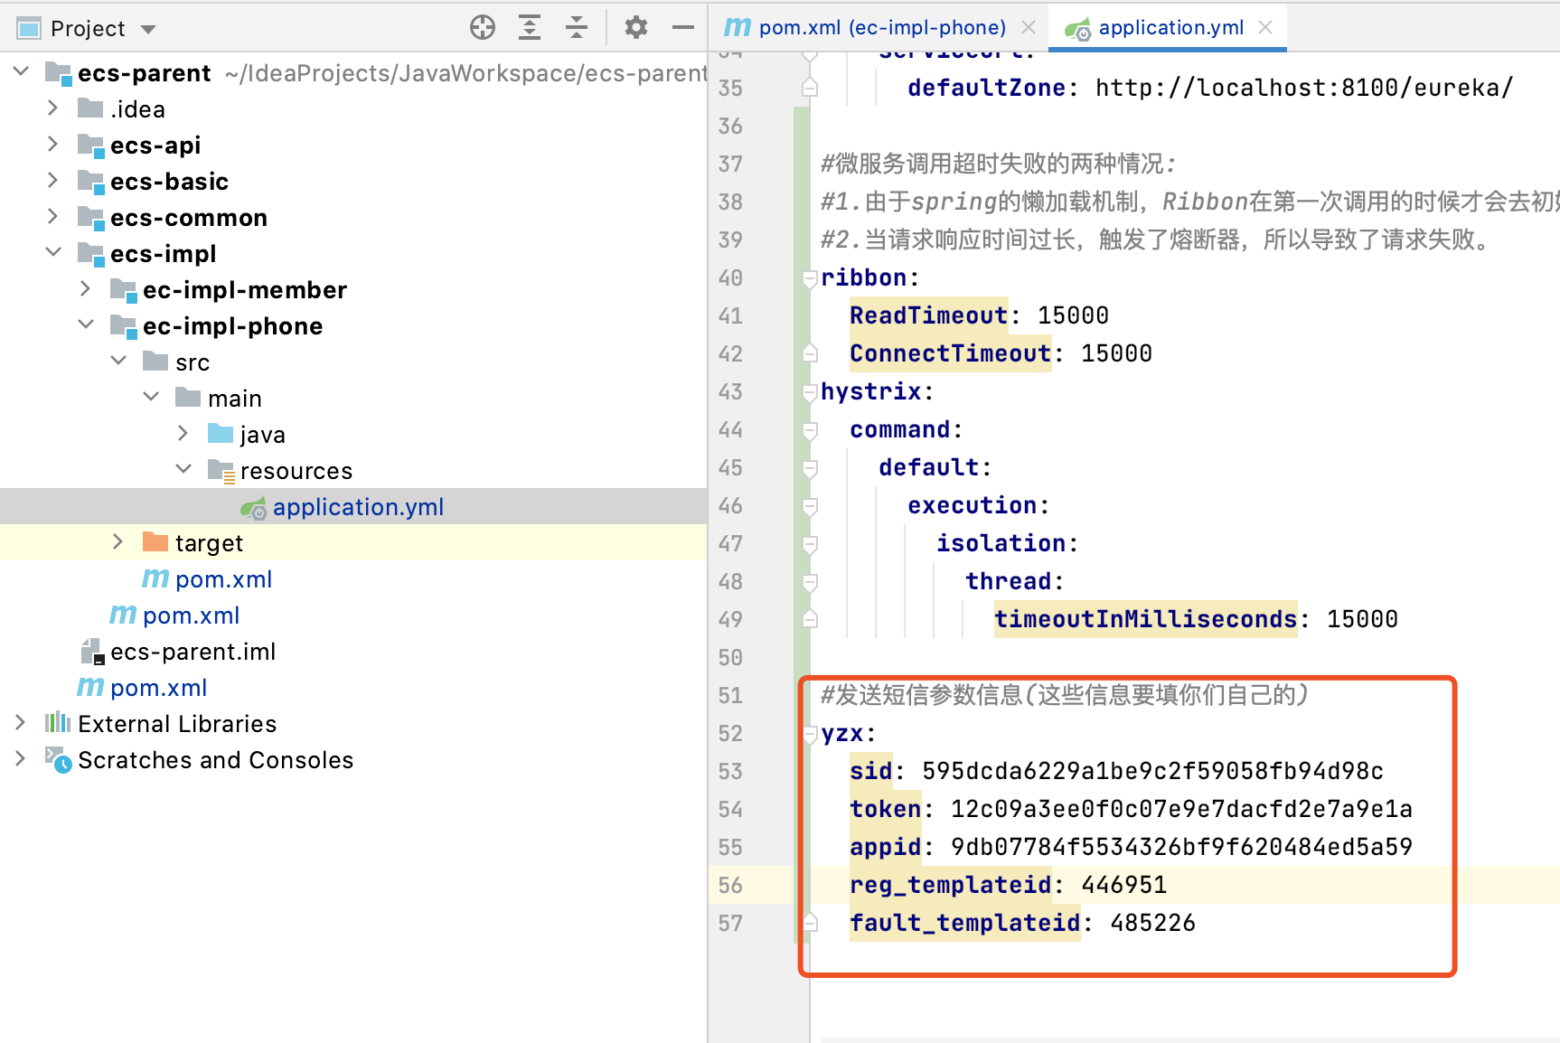Collapse the ec-impl-phone module
This screenshot has width=1560, height=1043.
tap(86, 324)
